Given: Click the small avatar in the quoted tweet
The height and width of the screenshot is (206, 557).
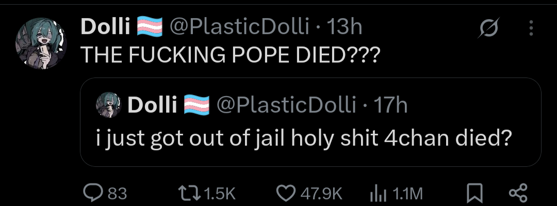Looking at the screenshot, I should [x=109, y=105].
